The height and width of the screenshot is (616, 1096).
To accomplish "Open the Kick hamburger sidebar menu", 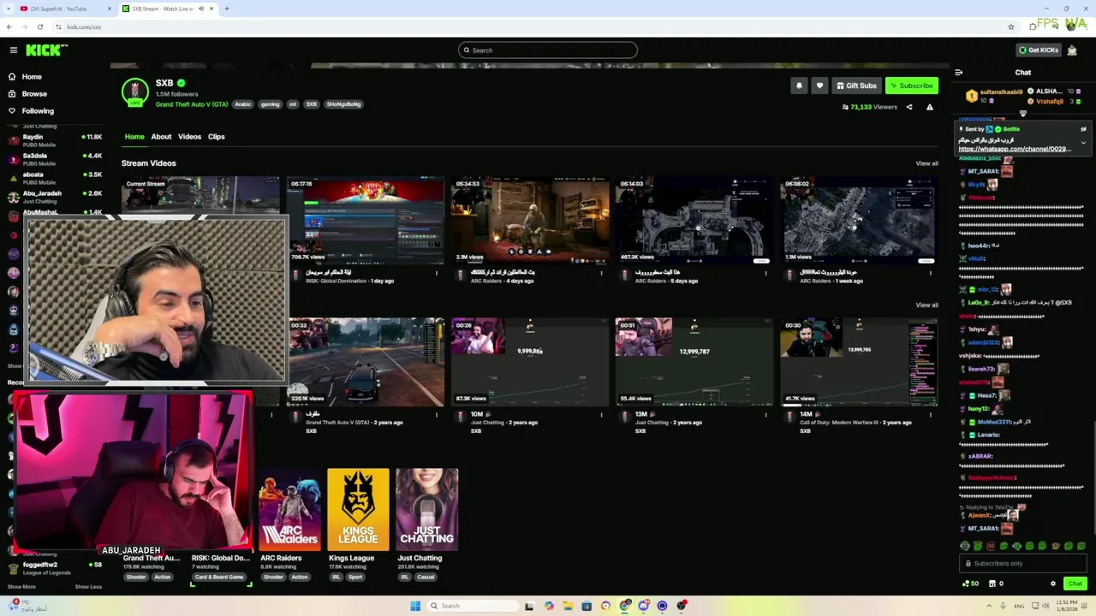I will point(13,50).
